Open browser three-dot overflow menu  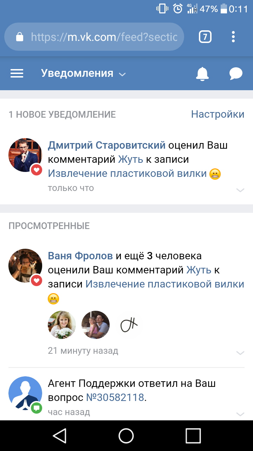pyautogui.click(x=233, y=37)
